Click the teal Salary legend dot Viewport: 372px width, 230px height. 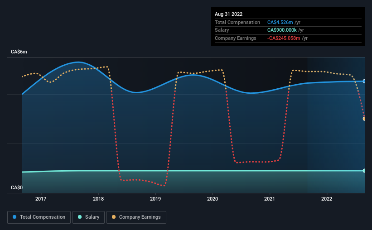click(x=80, y=217)
